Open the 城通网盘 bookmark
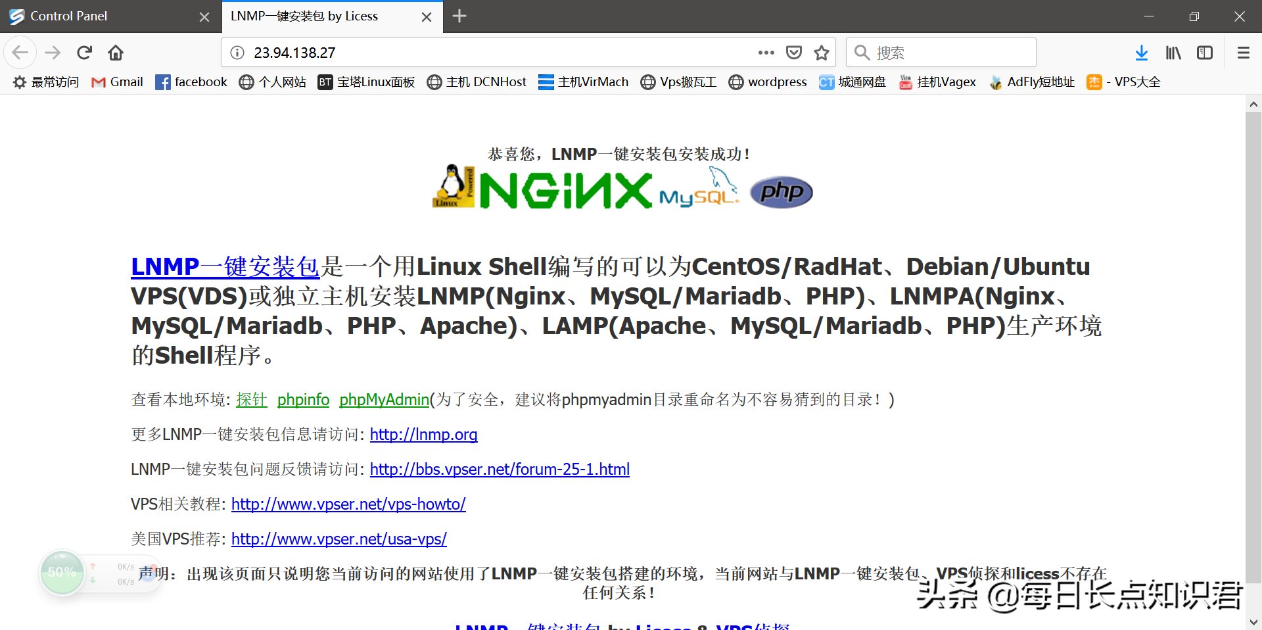 pos(853,82)
